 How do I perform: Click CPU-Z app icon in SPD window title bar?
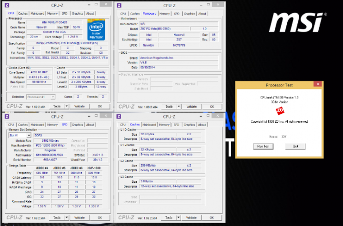pyautogui.click(x=7, y=116)
